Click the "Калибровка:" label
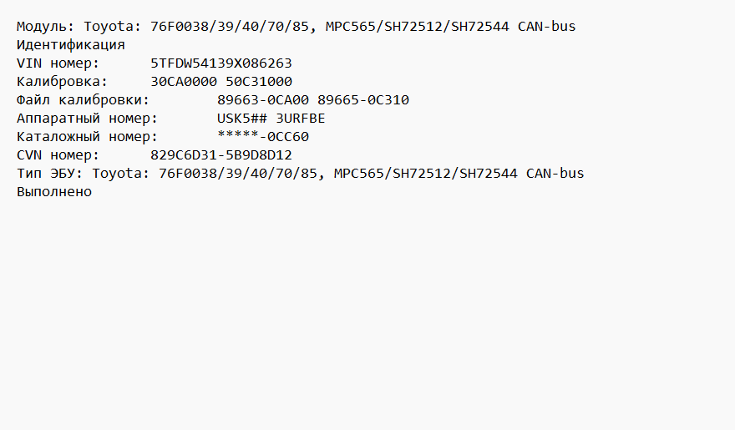 (62, 82)
